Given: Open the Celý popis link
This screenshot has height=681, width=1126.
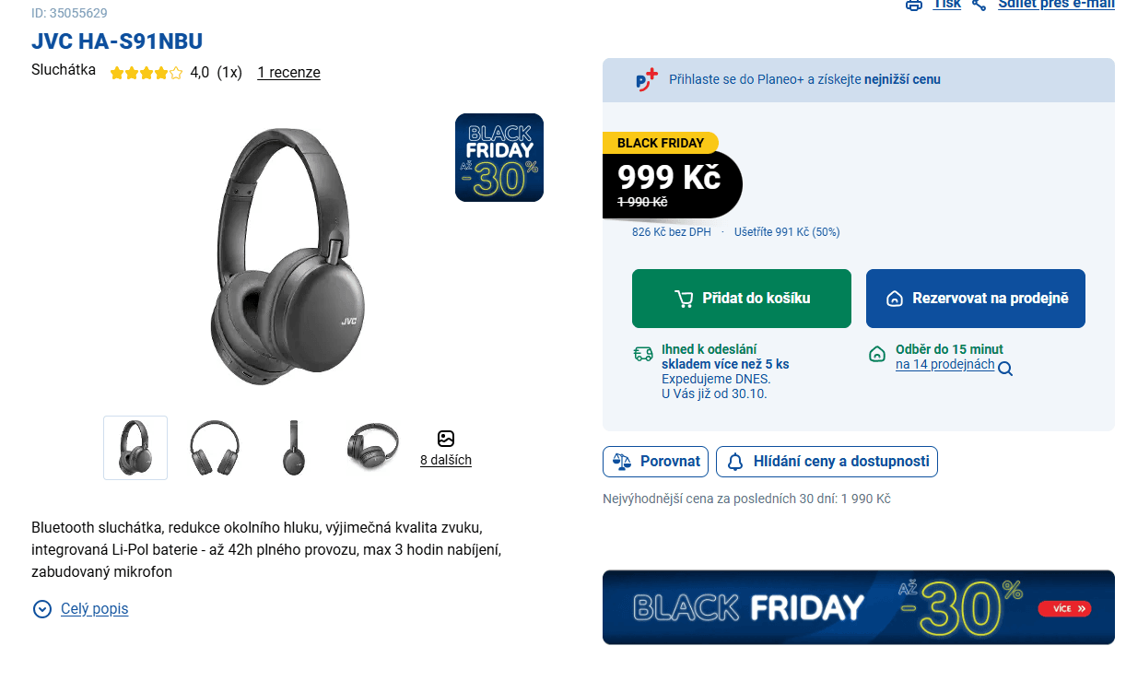Looking at the screenshot, I should [x=94, y=609].
